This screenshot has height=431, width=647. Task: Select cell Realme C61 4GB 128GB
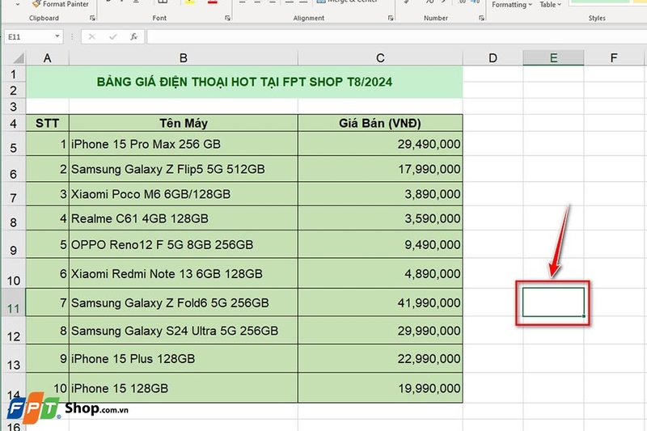184,218
